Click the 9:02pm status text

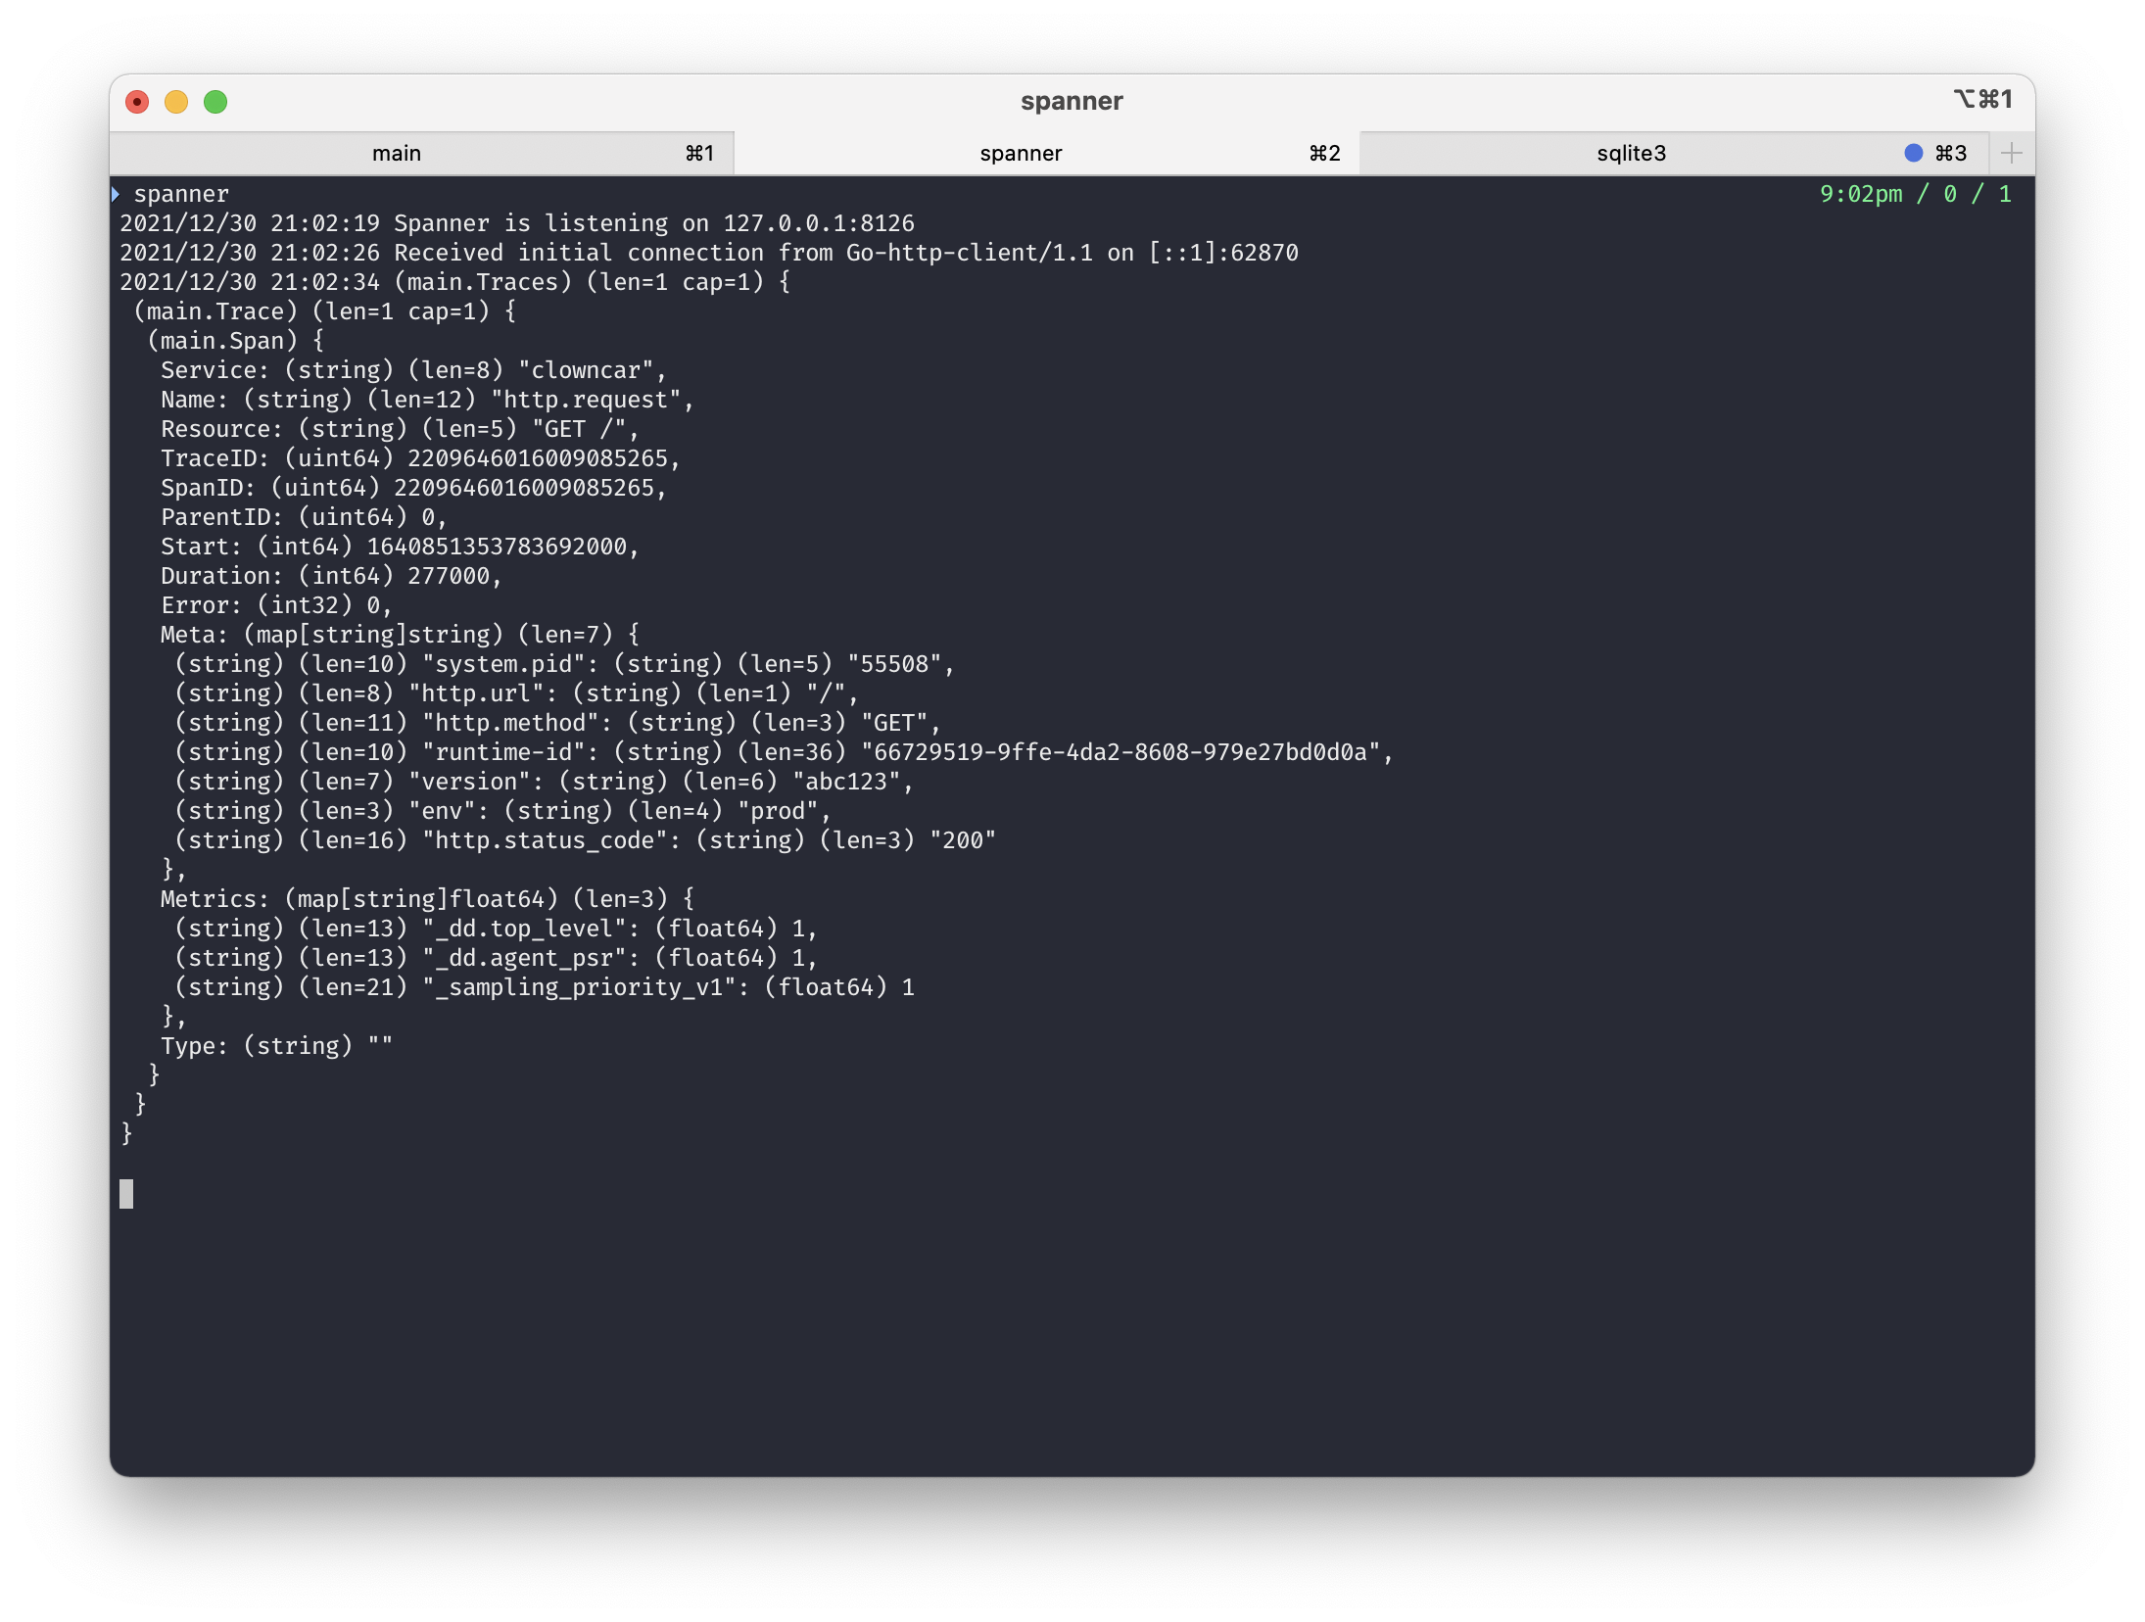point(1860,194)
